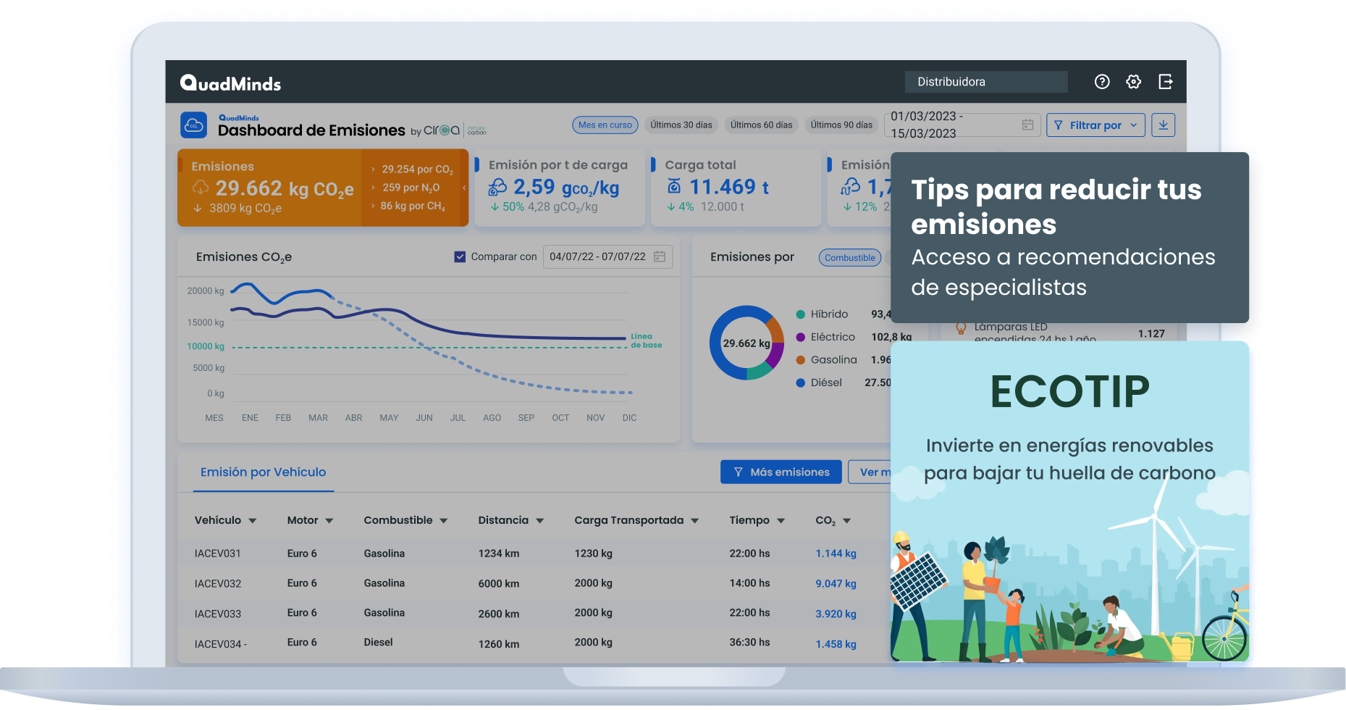This screenshot has width=1346, height=710.
Task: Open the calendar icon in date range field
Action: click(x=1027, y=125)
